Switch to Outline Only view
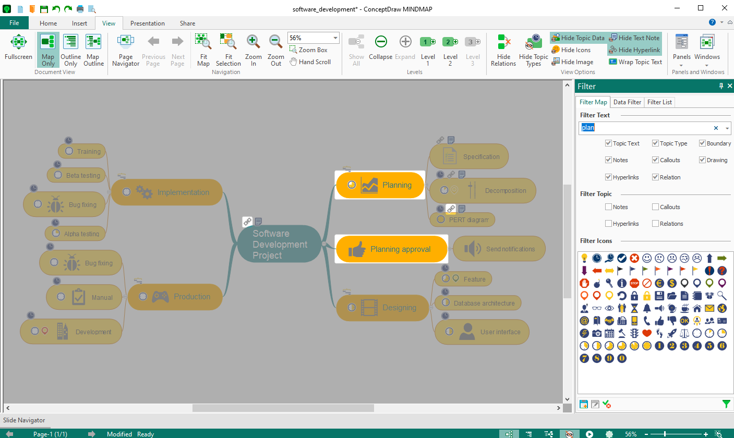The image size is (734, 438). (70, 50)
